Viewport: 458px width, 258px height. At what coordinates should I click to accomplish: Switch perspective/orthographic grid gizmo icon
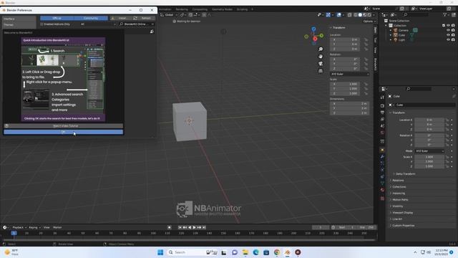pos(321,70)
